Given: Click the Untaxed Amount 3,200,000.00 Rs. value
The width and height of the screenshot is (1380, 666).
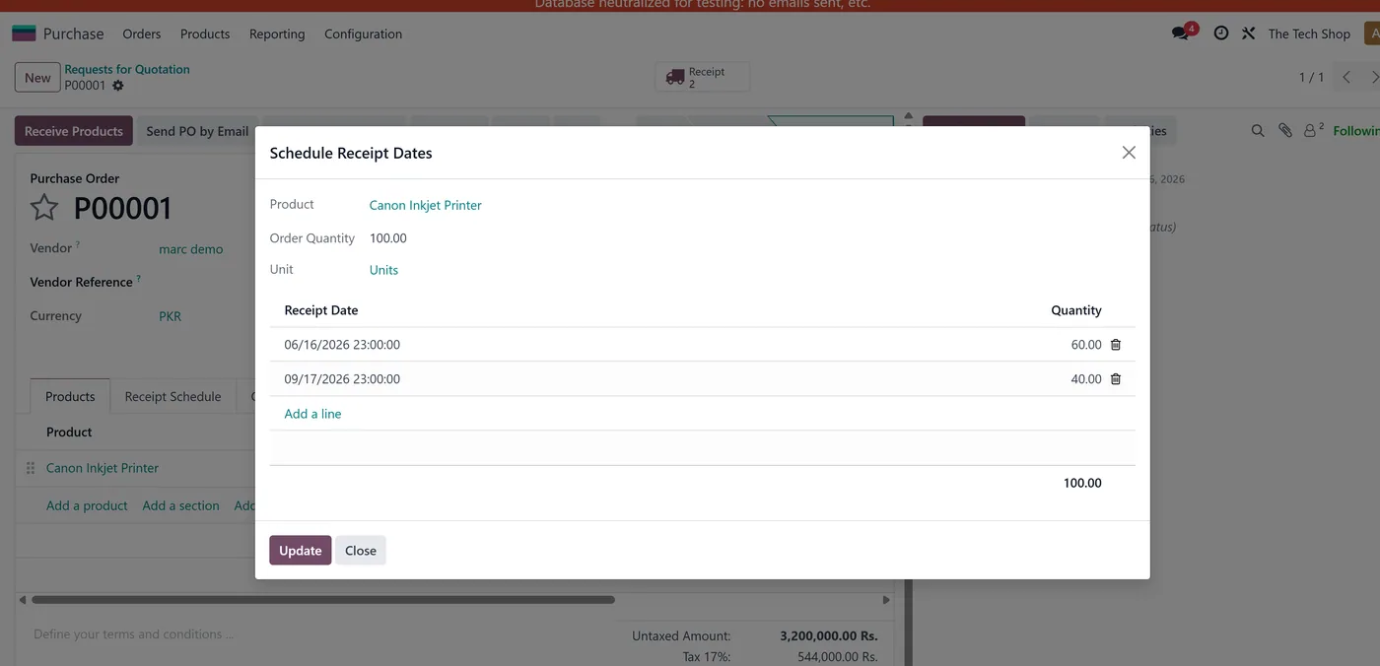Looking at the screenshot, I should (x=828, y=636).
